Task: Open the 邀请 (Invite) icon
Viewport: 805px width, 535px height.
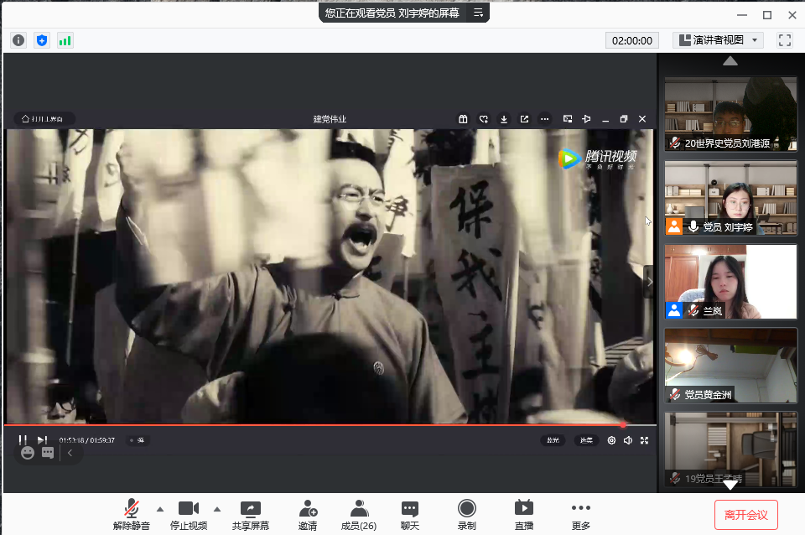Action: (x=308, y=514)
